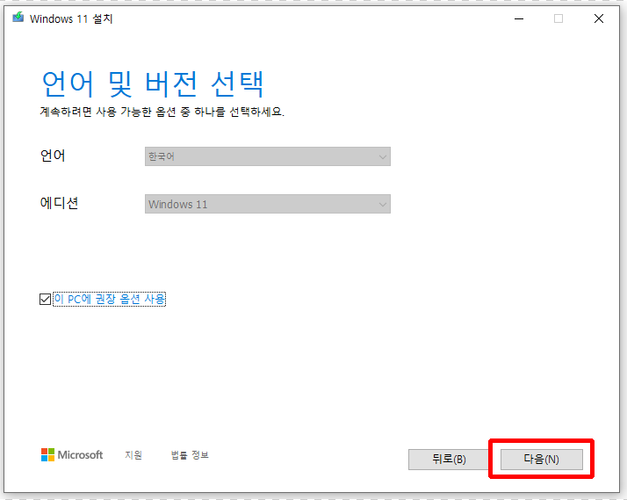The height and width of the screenshot is (500, 627).
Task: Click the '에디션' label
Action: (59, 203)
